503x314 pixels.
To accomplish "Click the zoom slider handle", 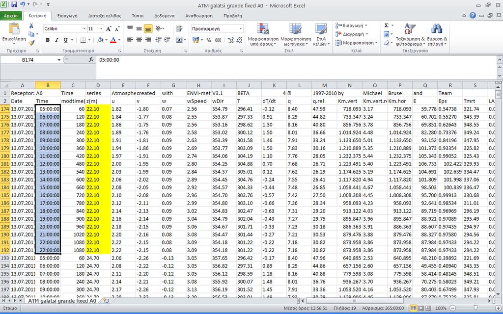I will 475,308.
